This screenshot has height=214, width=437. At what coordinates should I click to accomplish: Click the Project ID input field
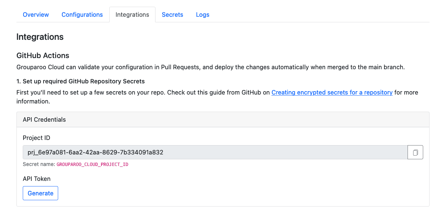click(215, 152)
